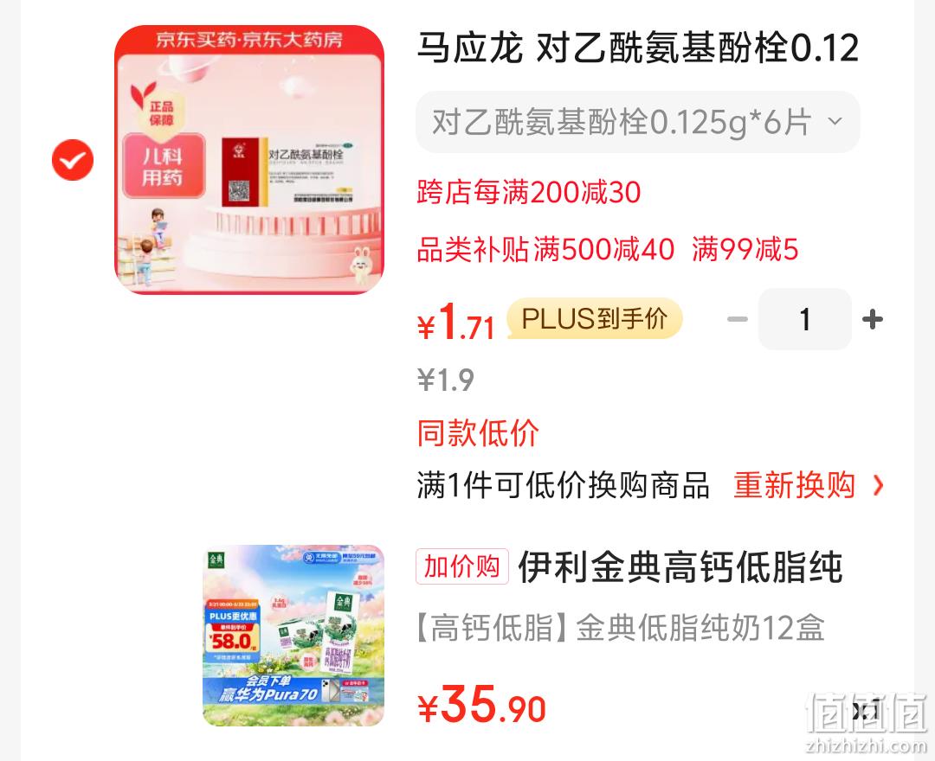Tap the ¥1.71 PLUS price
The height and width of the screenshot is (761, 935).
455,322
